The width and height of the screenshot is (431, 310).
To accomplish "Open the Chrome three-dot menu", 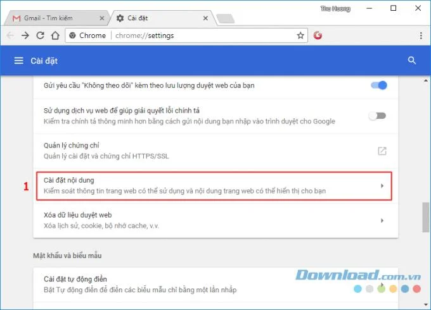I will point(421,35).
